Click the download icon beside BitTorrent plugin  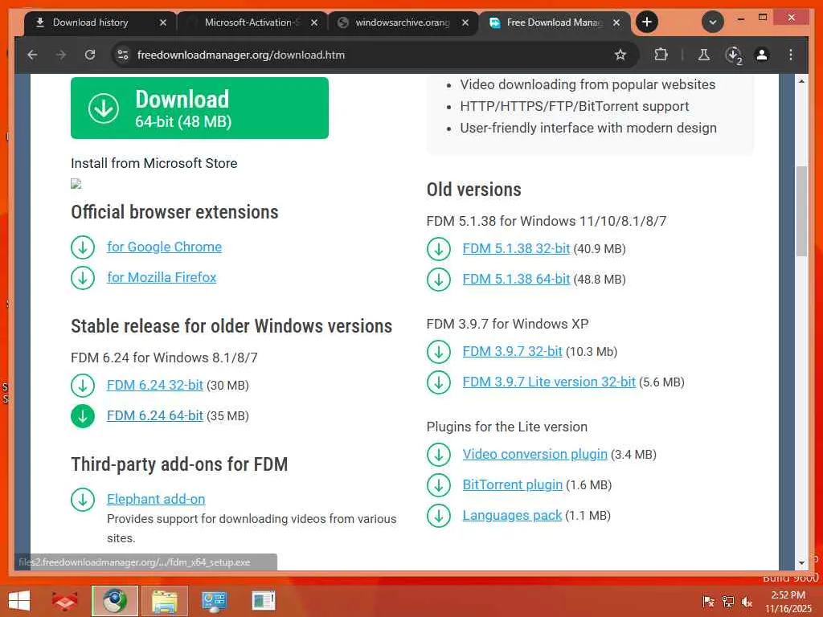point(439,484)
